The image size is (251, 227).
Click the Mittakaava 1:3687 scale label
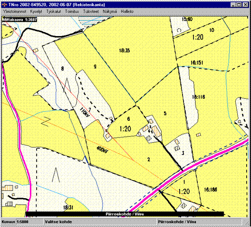[19, 19]
